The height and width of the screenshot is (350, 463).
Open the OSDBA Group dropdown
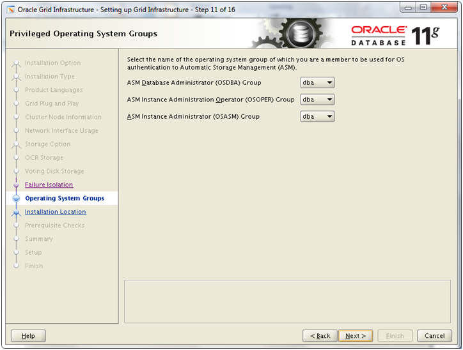(317, 83)
